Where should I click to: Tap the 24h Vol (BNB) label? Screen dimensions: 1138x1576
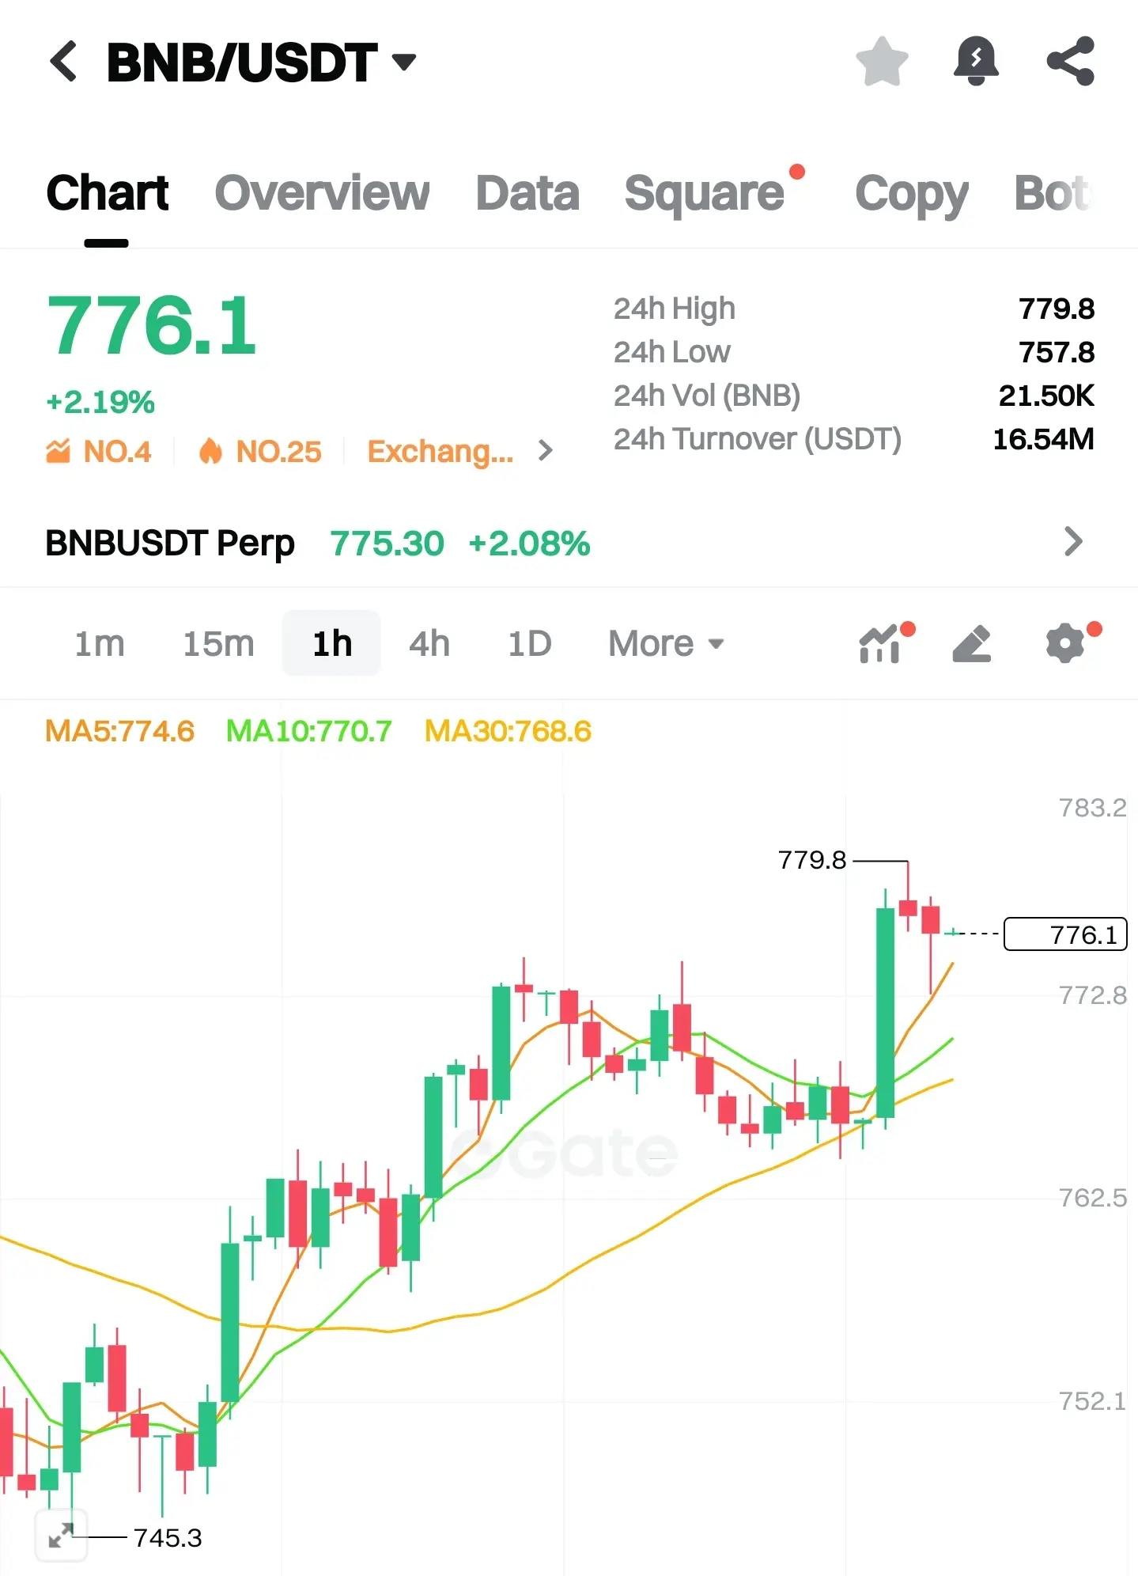point(707,396)
